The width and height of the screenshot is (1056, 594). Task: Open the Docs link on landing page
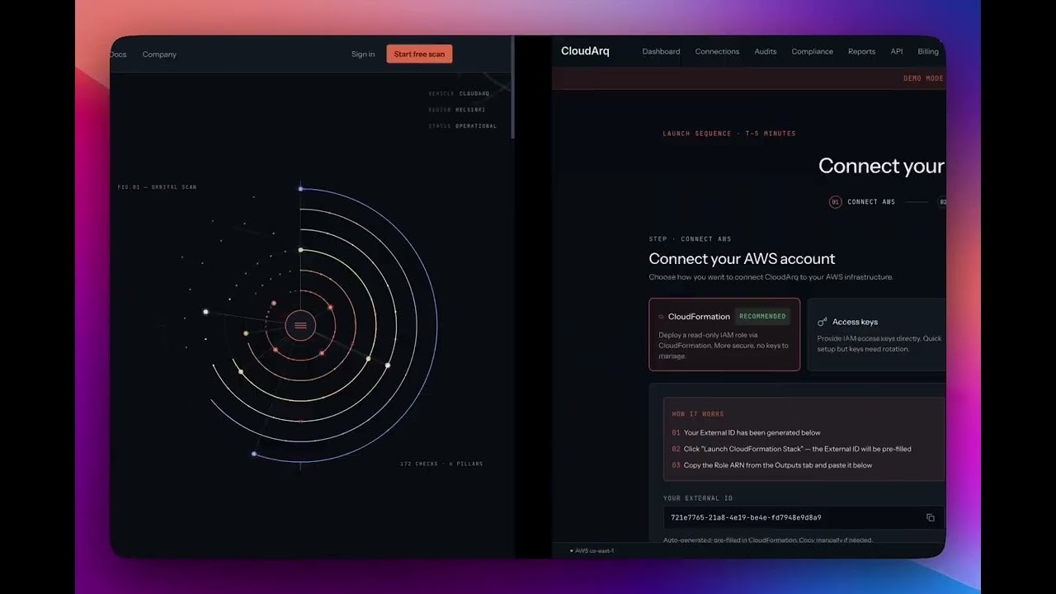[118, 54]
